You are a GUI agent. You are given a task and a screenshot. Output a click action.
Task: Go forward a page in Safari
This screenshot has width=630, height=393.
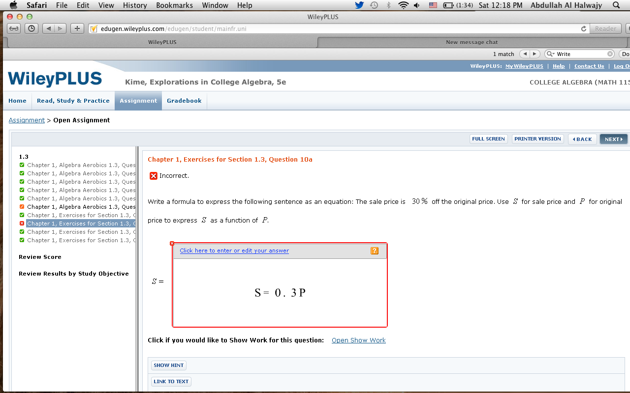click(x=61, y=28)
